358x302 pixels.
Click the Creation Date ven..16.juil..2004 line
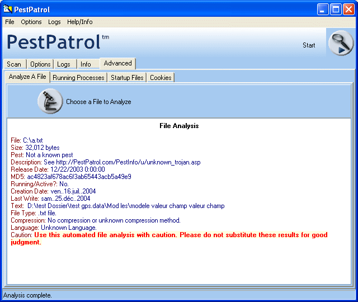tap(53, 191)
